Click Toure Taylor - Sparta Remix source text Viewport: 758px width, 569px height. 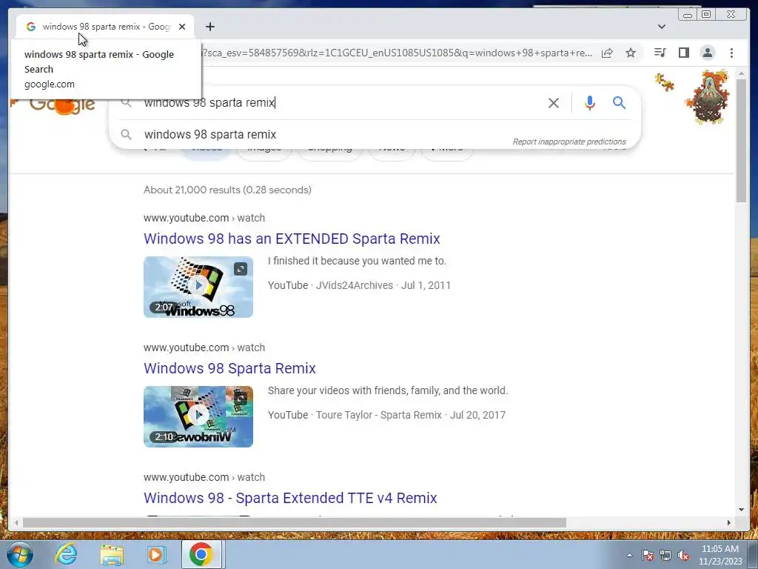378,415
